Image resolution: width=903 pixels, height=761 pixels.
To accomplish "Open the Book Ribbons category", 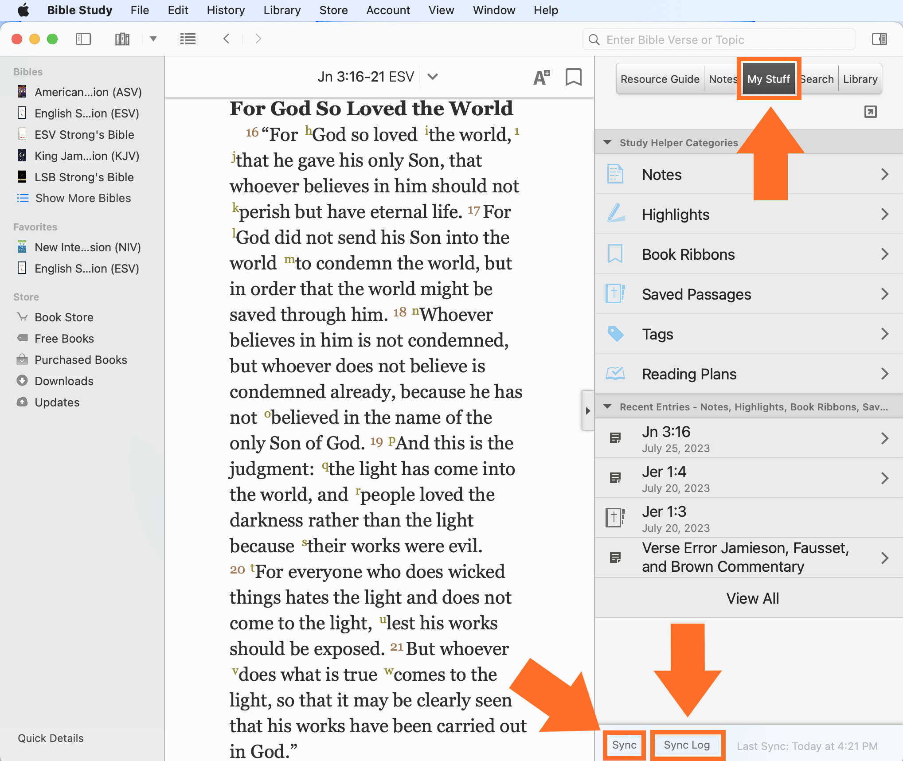I will [x=748, y=254].
